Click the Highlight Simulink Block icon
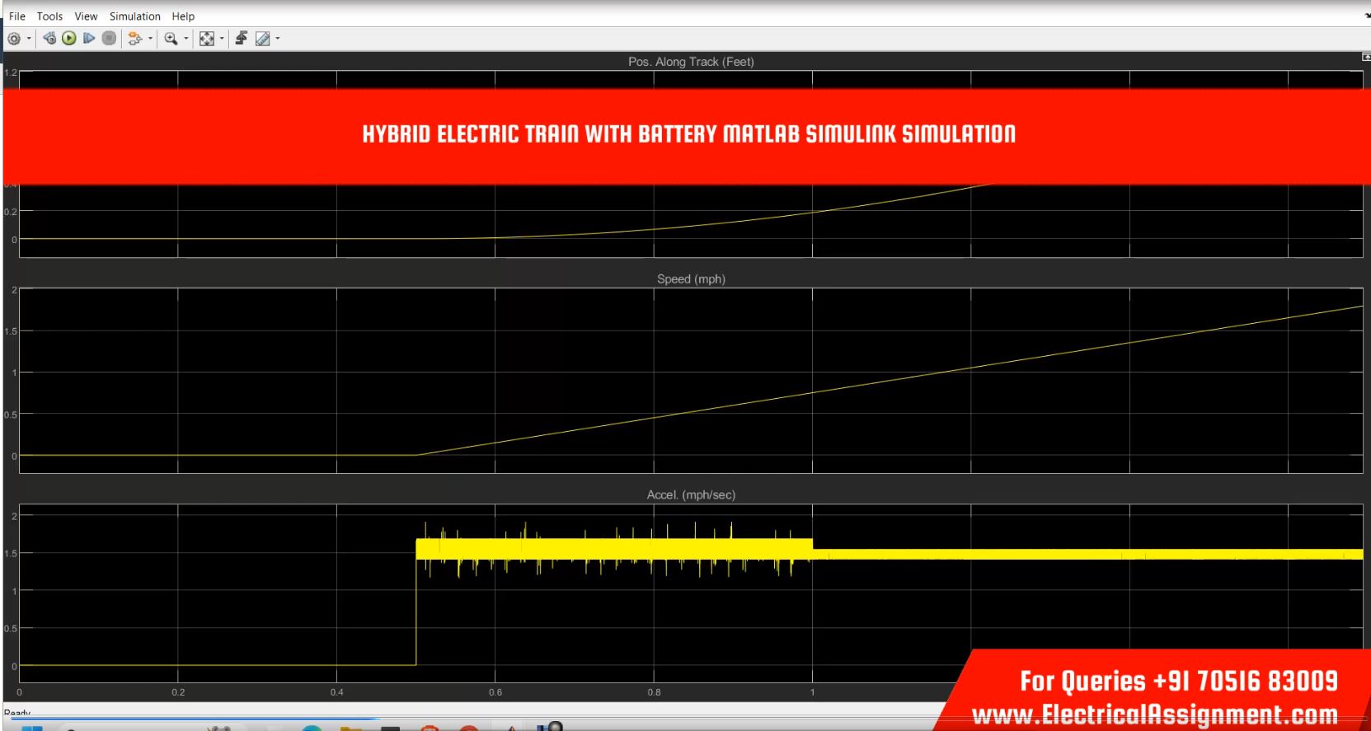 click(135, 39)
